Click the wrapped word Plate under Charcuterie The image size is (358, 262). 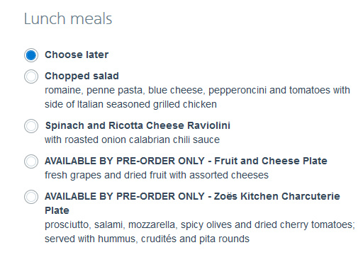click(x=57, y=210)
